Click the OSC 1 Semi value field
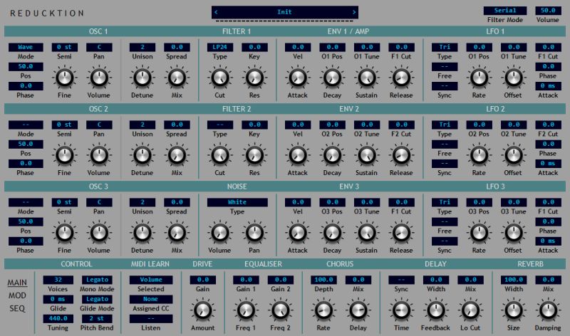This screenshot has height=336, width=570. point(64,47)
